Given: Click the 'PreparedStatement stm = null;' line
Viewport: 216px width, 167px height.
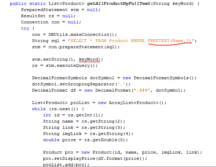Looking at the screenshot, I should 61,10.
